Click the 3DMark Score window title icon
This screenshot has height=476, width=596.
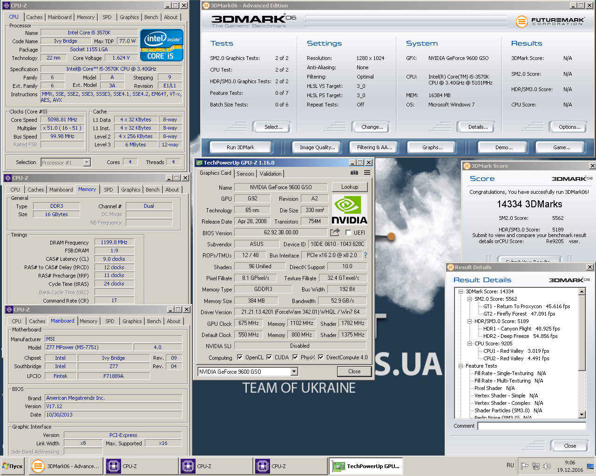point(467,166)
